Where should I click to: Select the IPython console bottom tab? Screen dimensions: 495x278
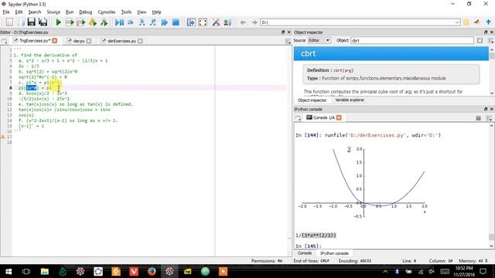pos(334,253)
